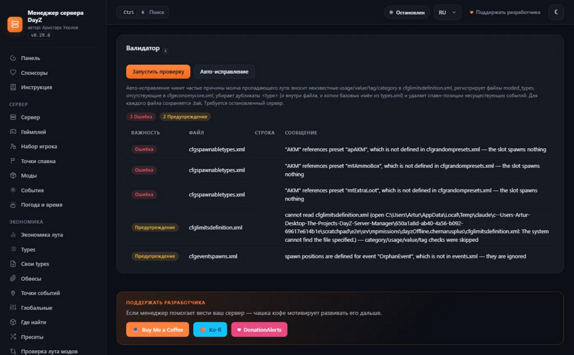Toggle the dark mode moon icon
Image resolution: width=574 pixels, height=355 pixels.
click(556, 12)
